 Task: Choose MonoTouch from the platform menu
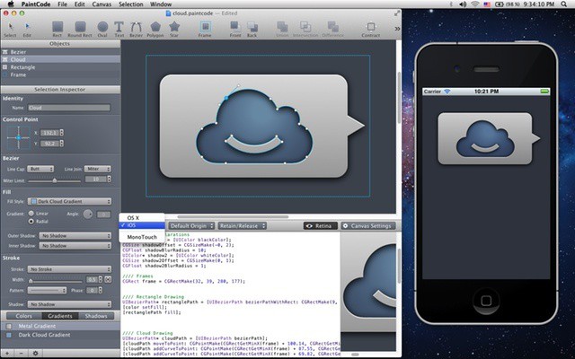pos(140,236)
